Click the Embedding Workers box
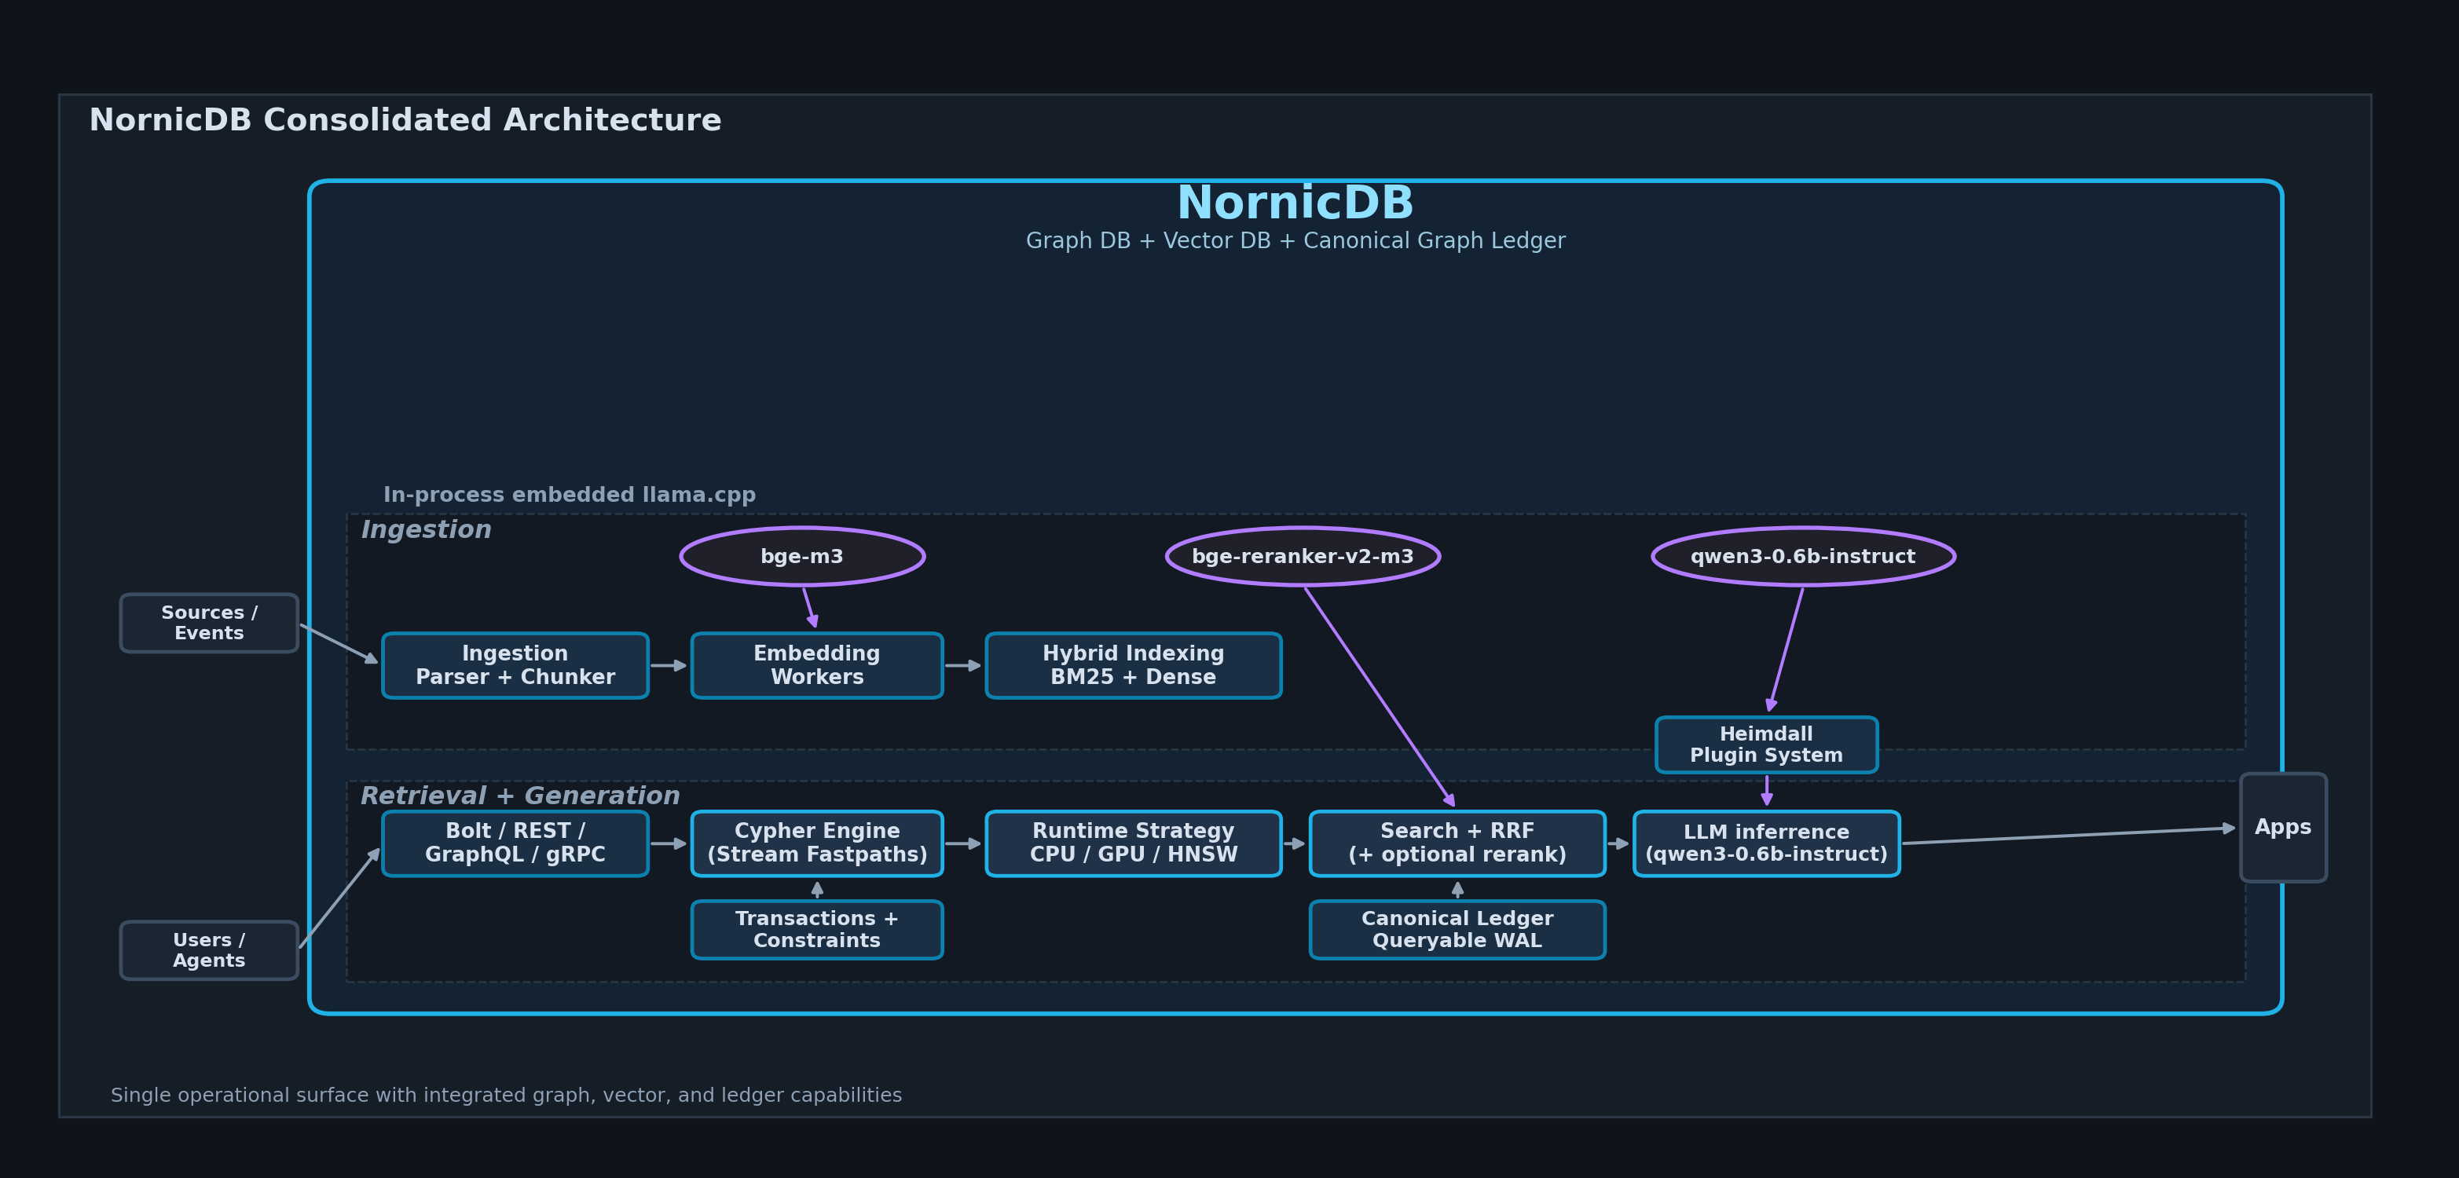 [x=817, y=665]
